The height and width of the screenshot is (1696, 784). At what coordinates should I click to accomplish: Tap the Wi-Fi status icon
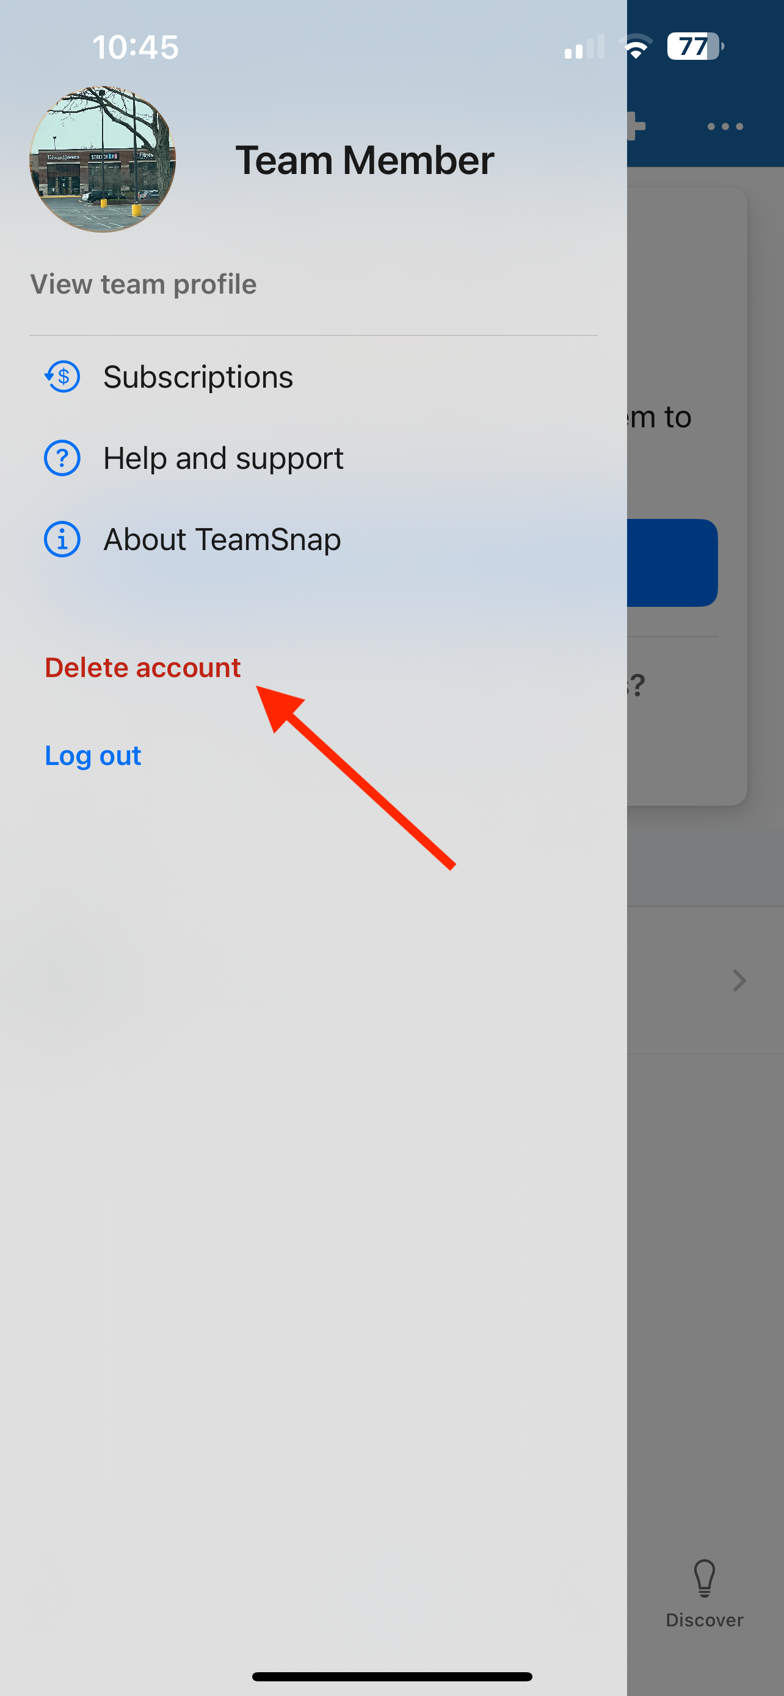tap(636, 47)
